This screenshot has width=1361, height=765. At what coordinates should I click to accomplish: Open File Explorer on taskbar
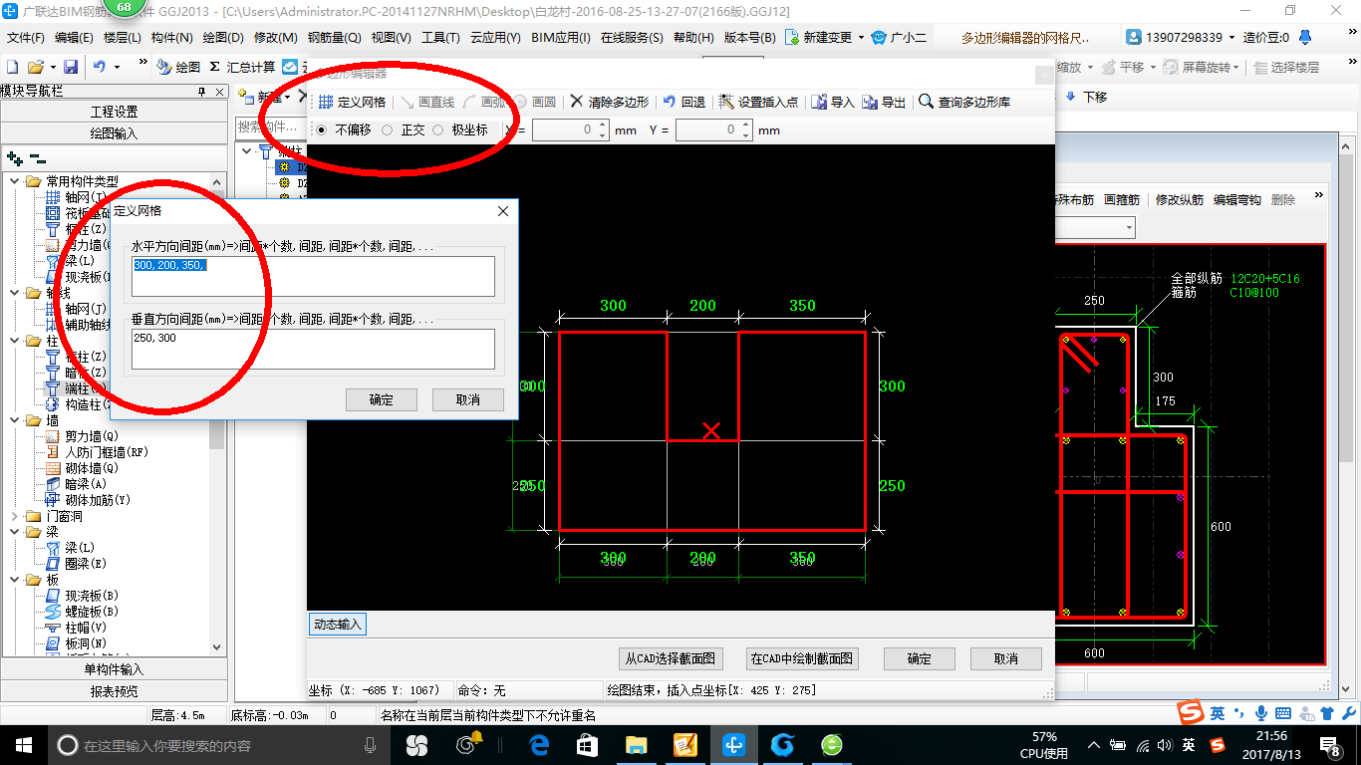point(636,744)
